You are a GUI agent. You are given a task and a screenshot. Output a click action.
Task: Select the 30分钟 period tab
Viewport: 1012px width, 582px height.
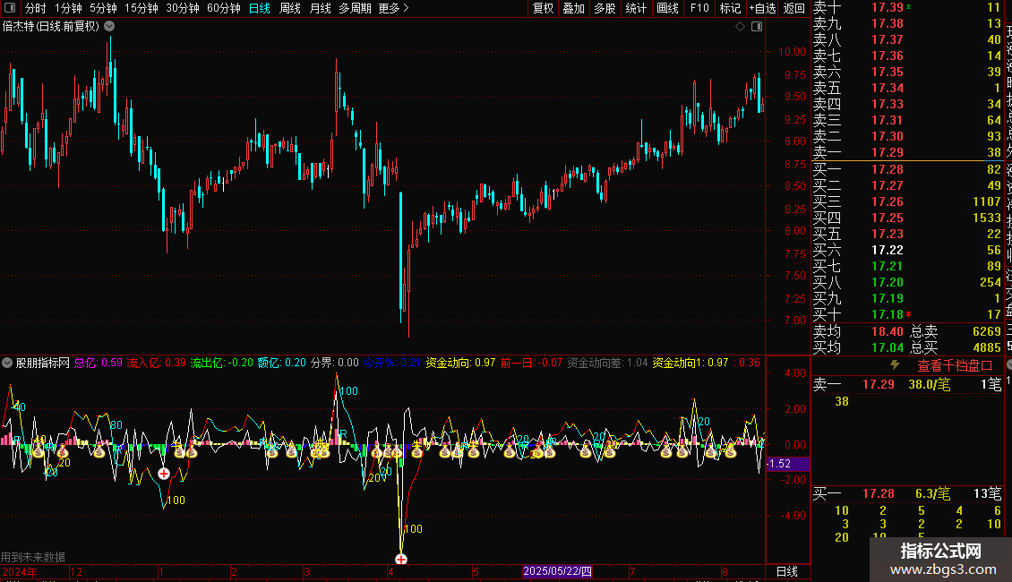183,8
